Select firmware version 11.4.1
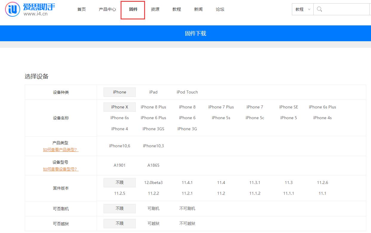Image resolution: width=371 pixels, height=233 pixels. tap(187, 183)
